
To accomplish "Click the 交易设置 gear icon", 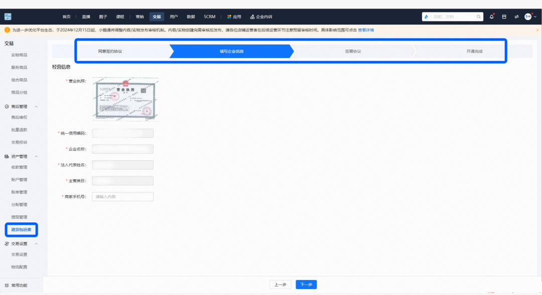I will click(x=7, y=243).
